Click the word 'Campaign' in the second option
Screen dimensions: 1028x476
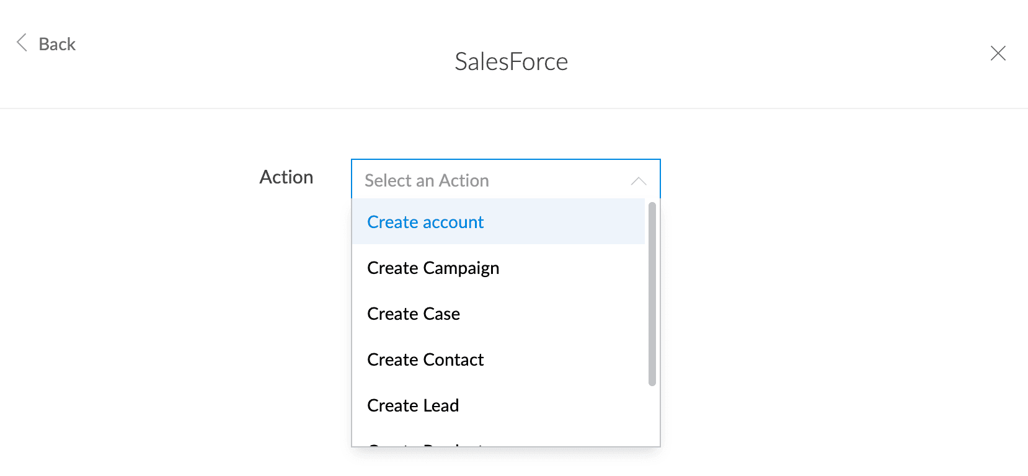tap(461, 268)
